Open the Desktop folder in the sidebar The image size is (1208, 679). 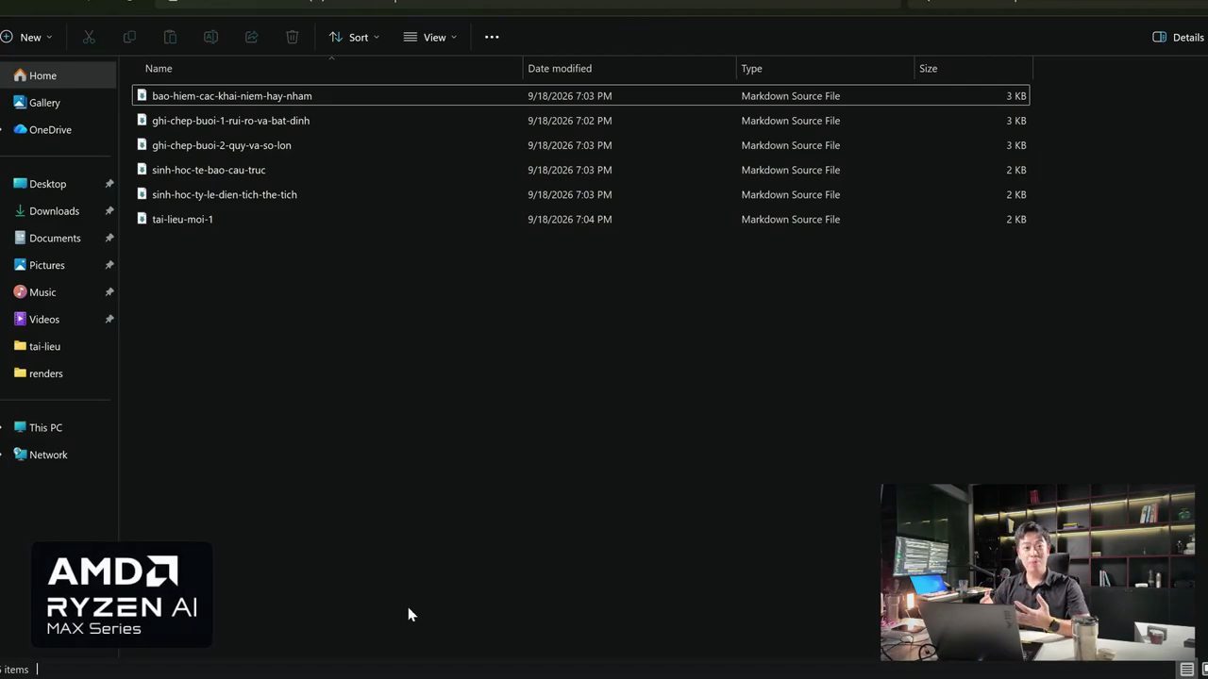click(x=47, y=184)
